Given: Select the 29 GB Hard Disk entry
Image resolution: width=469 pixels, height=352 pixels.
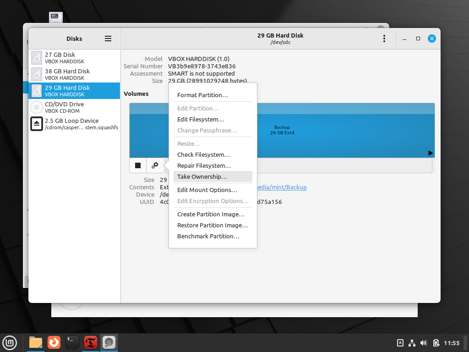Looking at the screenshot, I should tap(75, 91).
